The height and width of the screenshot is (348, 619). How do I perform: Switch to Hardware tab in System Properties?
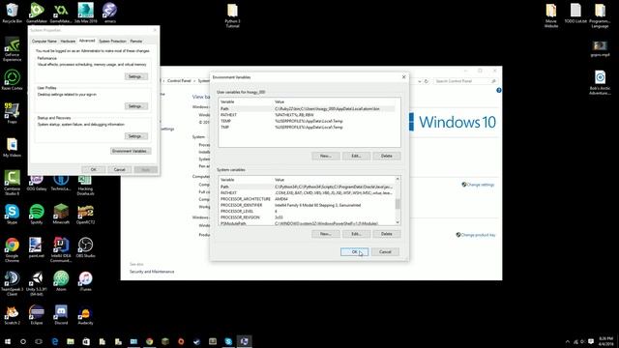(68, 41)
